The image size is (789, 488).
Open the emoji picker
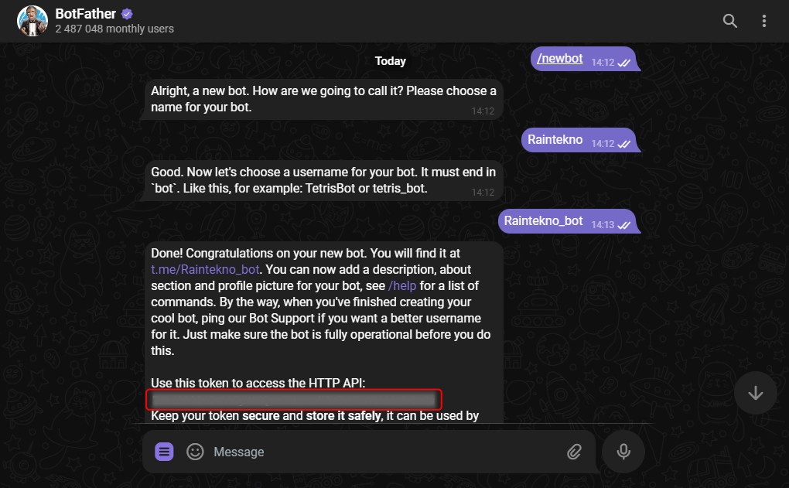[x=195, y=452]
